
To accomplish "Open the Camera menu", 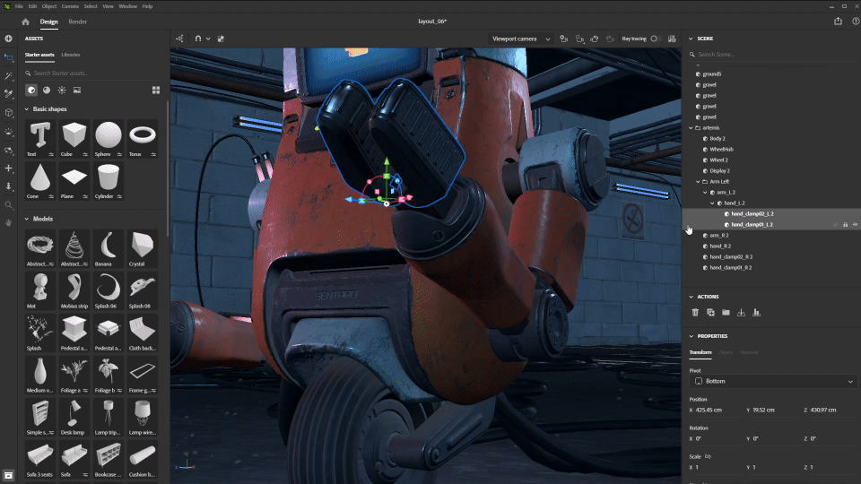I will 70,6.
